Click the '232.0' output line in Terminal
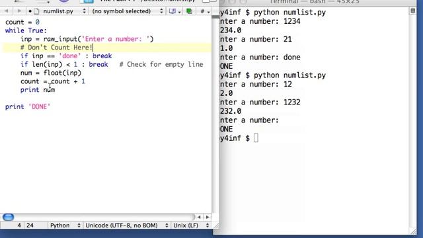Viewport: 423px width, 238px height. [x=231, y=111]
